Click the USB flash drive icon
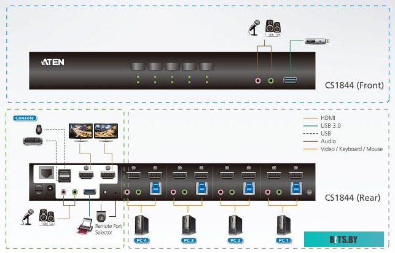Viewport: 395px width, 253px height. 317,41
